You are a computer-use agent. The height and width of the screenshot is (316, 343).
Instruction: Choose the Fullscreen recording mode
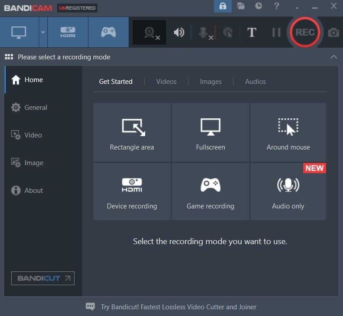point(210,133)
